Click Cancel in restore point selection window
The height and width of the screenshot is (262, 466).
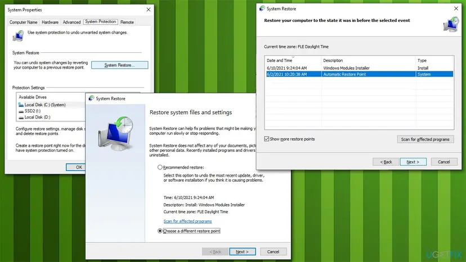tap(444, 162)
